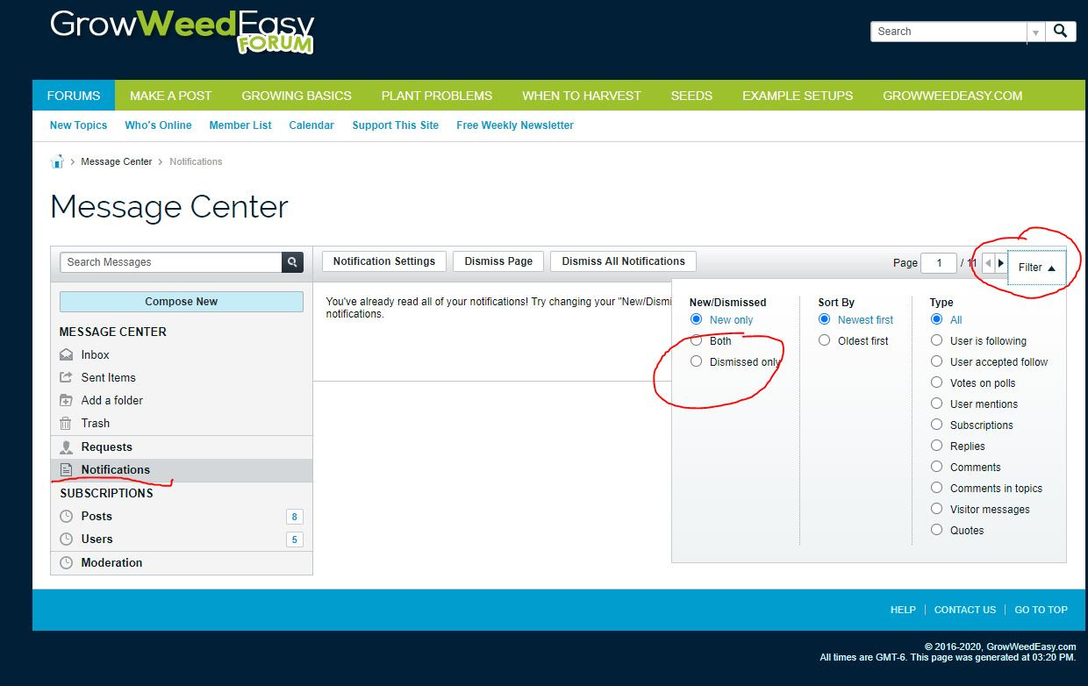Open the PLANT PROBLEMS nav tab
This screenshot has width=1088, height=686.
(x=436, y=96)
